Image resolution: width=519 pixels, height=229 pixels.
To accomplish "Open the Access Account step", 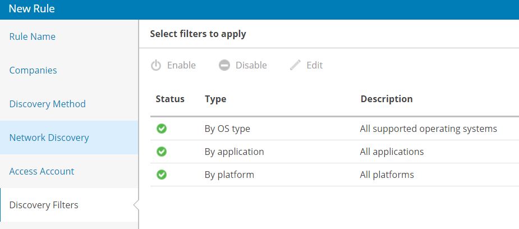I will (x=42, y=171).
